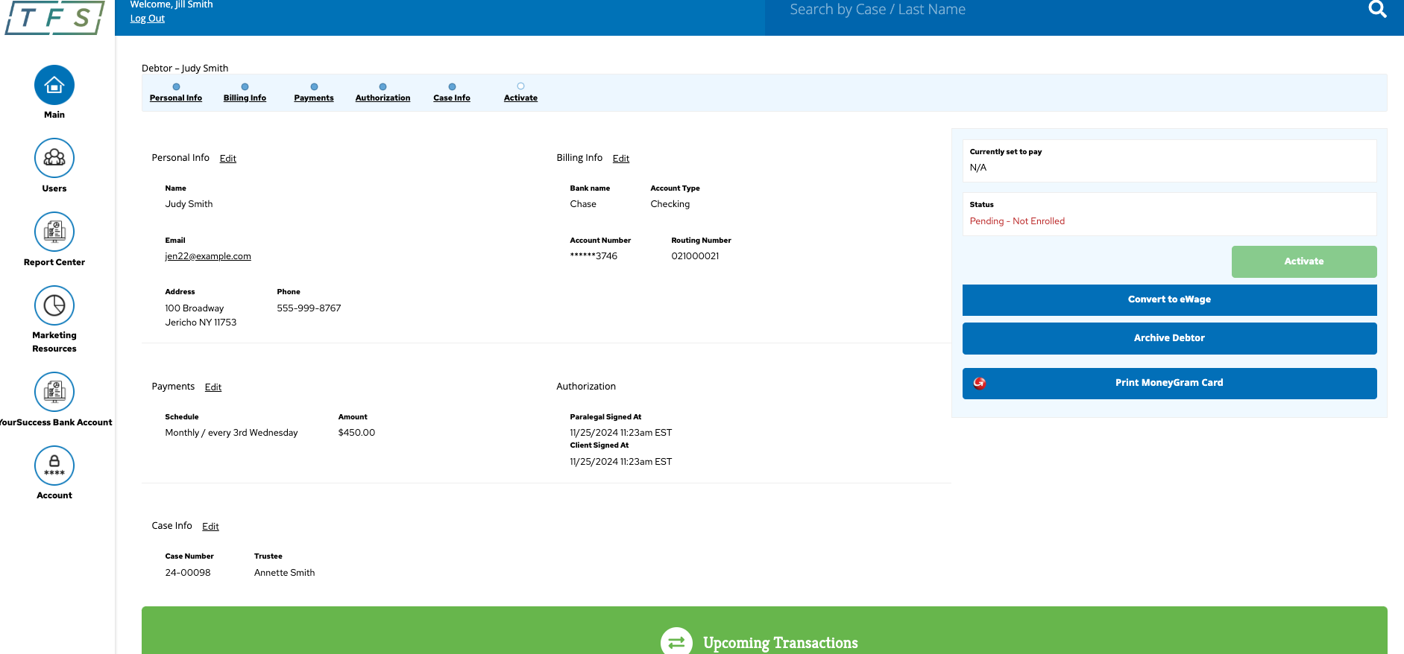Open the Users icon in sidebar
The width and height of the screenshot is (1404, 654).
[x=54, y=158]
